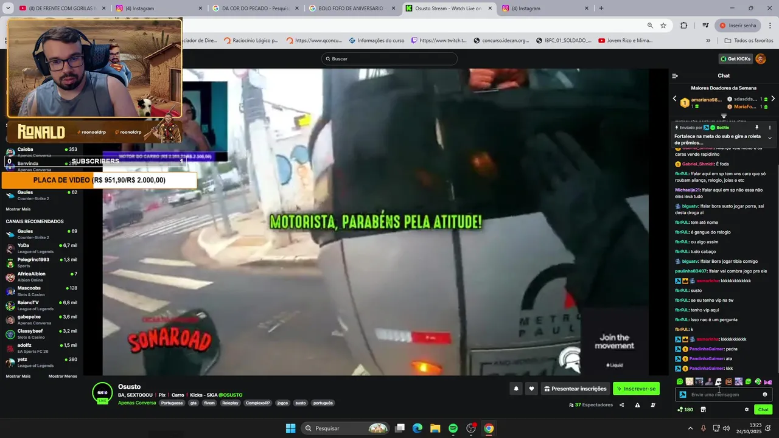Open Microsoft Edge from the taskbar
The height and width of the screenshot is (438, 779).
click(x=417, y=428)
